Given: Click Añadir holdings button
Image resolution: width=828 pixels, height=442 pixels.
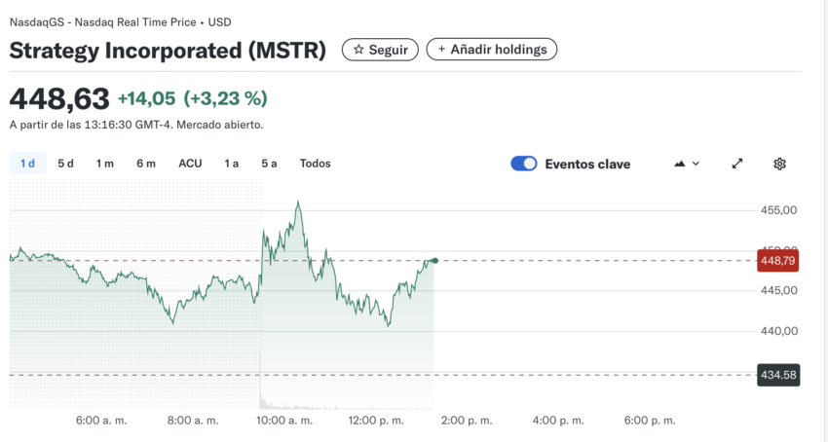Looking at the screenshot, I should click(492, 49).
